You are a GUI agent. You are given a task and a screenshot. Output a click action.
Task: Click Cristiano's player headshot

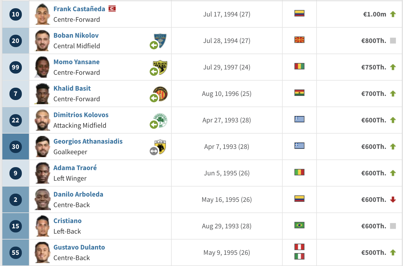pos(42,226)
